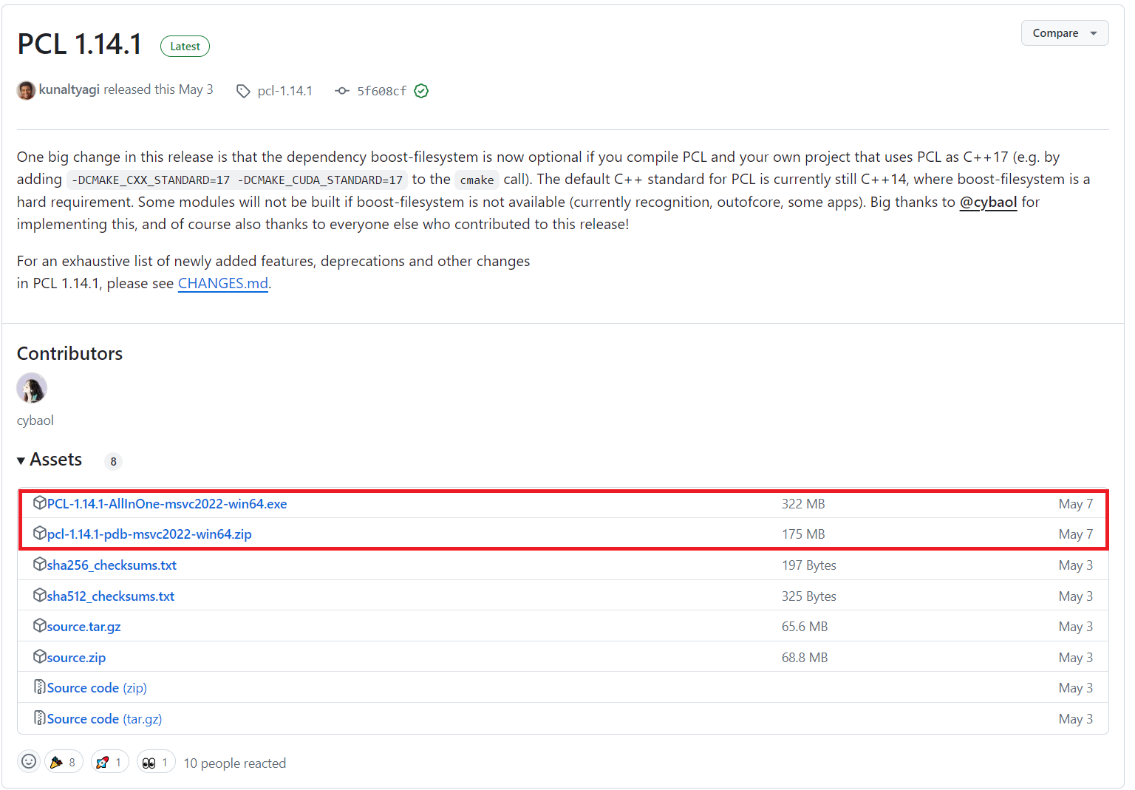The image size is (1135, 790).
Task: Click the PCL 1.14.1 release title
Action: click(x=80, y=44)
